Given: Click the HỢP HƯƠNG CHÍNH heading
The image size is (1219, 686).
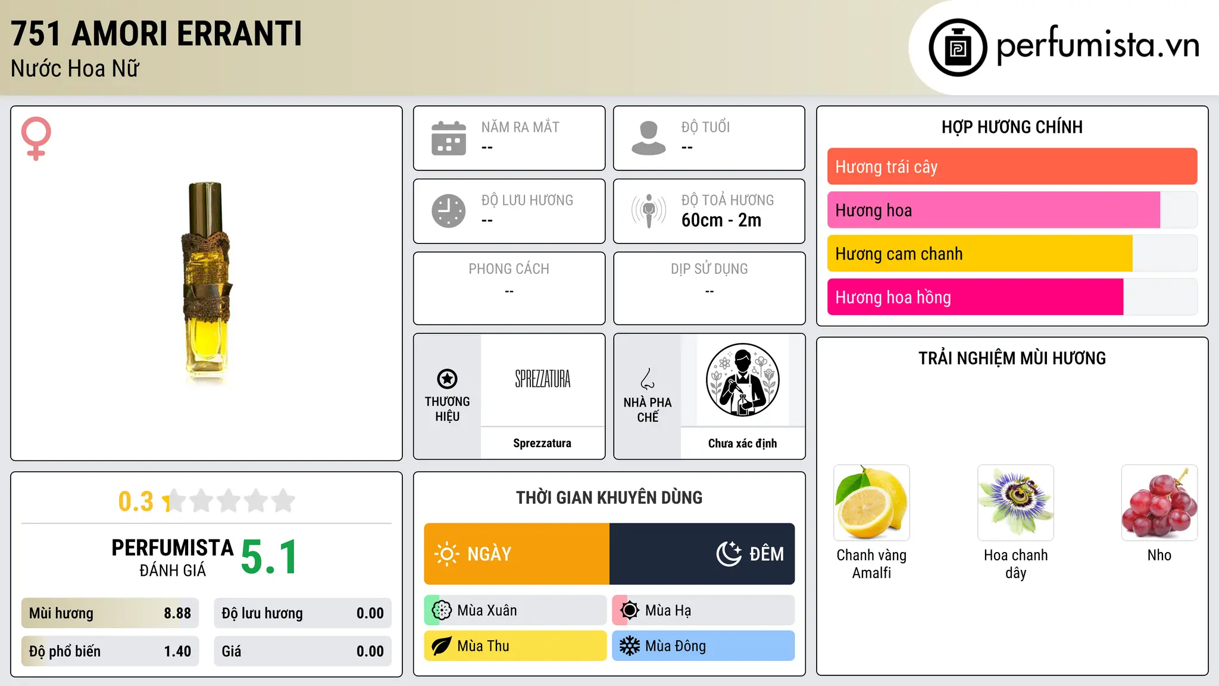Looking at the screenshot, I should [1012, 127].
